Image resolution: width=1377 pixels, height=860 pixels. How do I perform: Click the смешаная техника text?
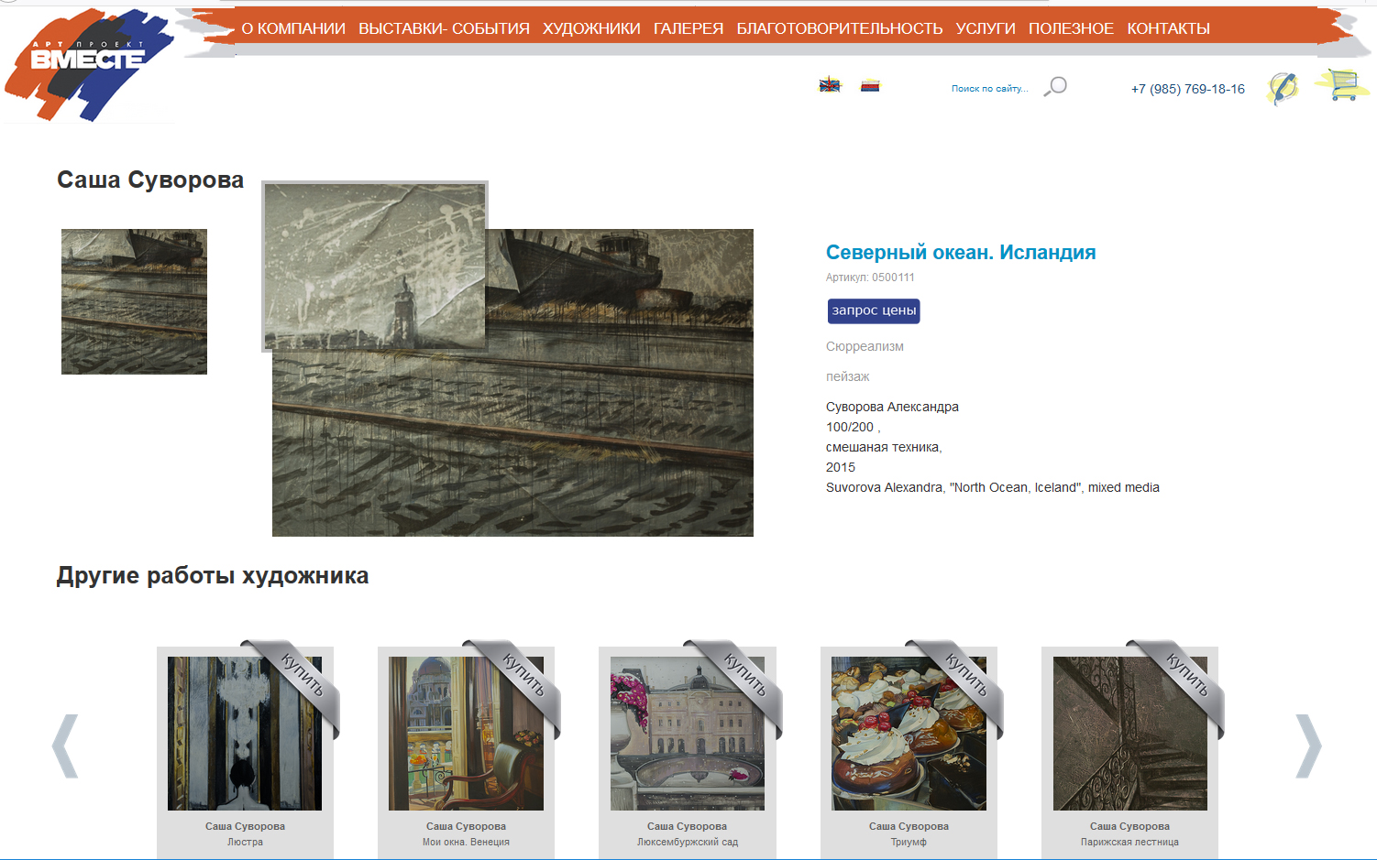click(884, 447)
